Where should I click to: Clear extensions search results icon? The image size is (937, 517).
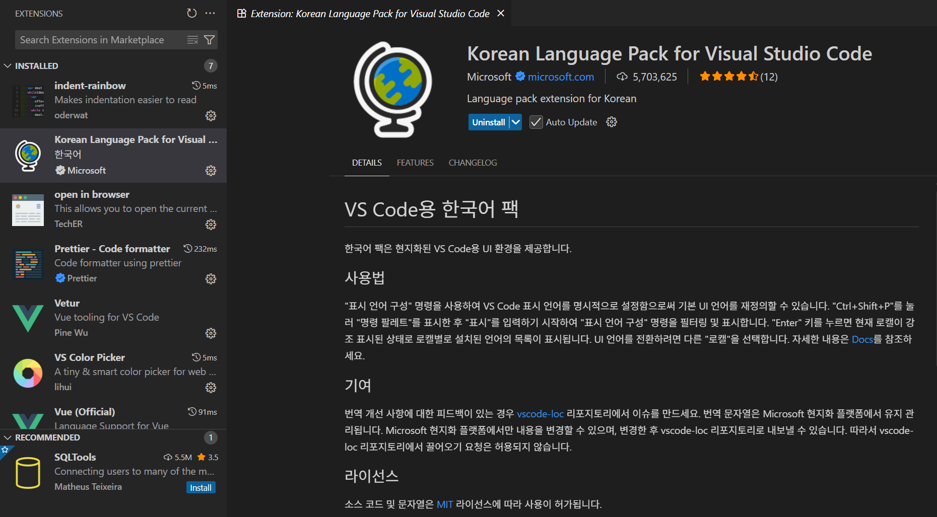coord(192,40)
